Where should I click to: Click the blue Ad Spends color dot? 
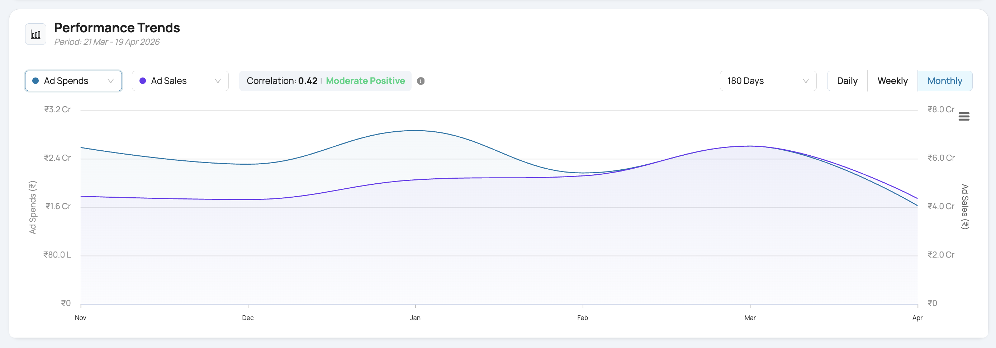[x=35, y=81]
